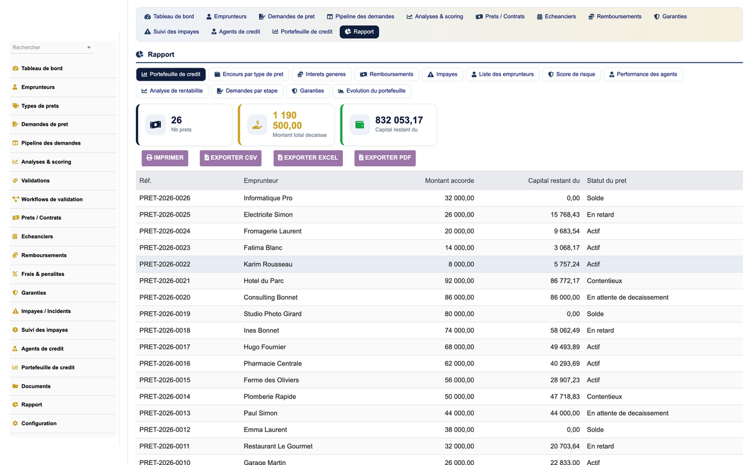Open the Interets generes report
The image size is (751, 465).
coord(322,74)
